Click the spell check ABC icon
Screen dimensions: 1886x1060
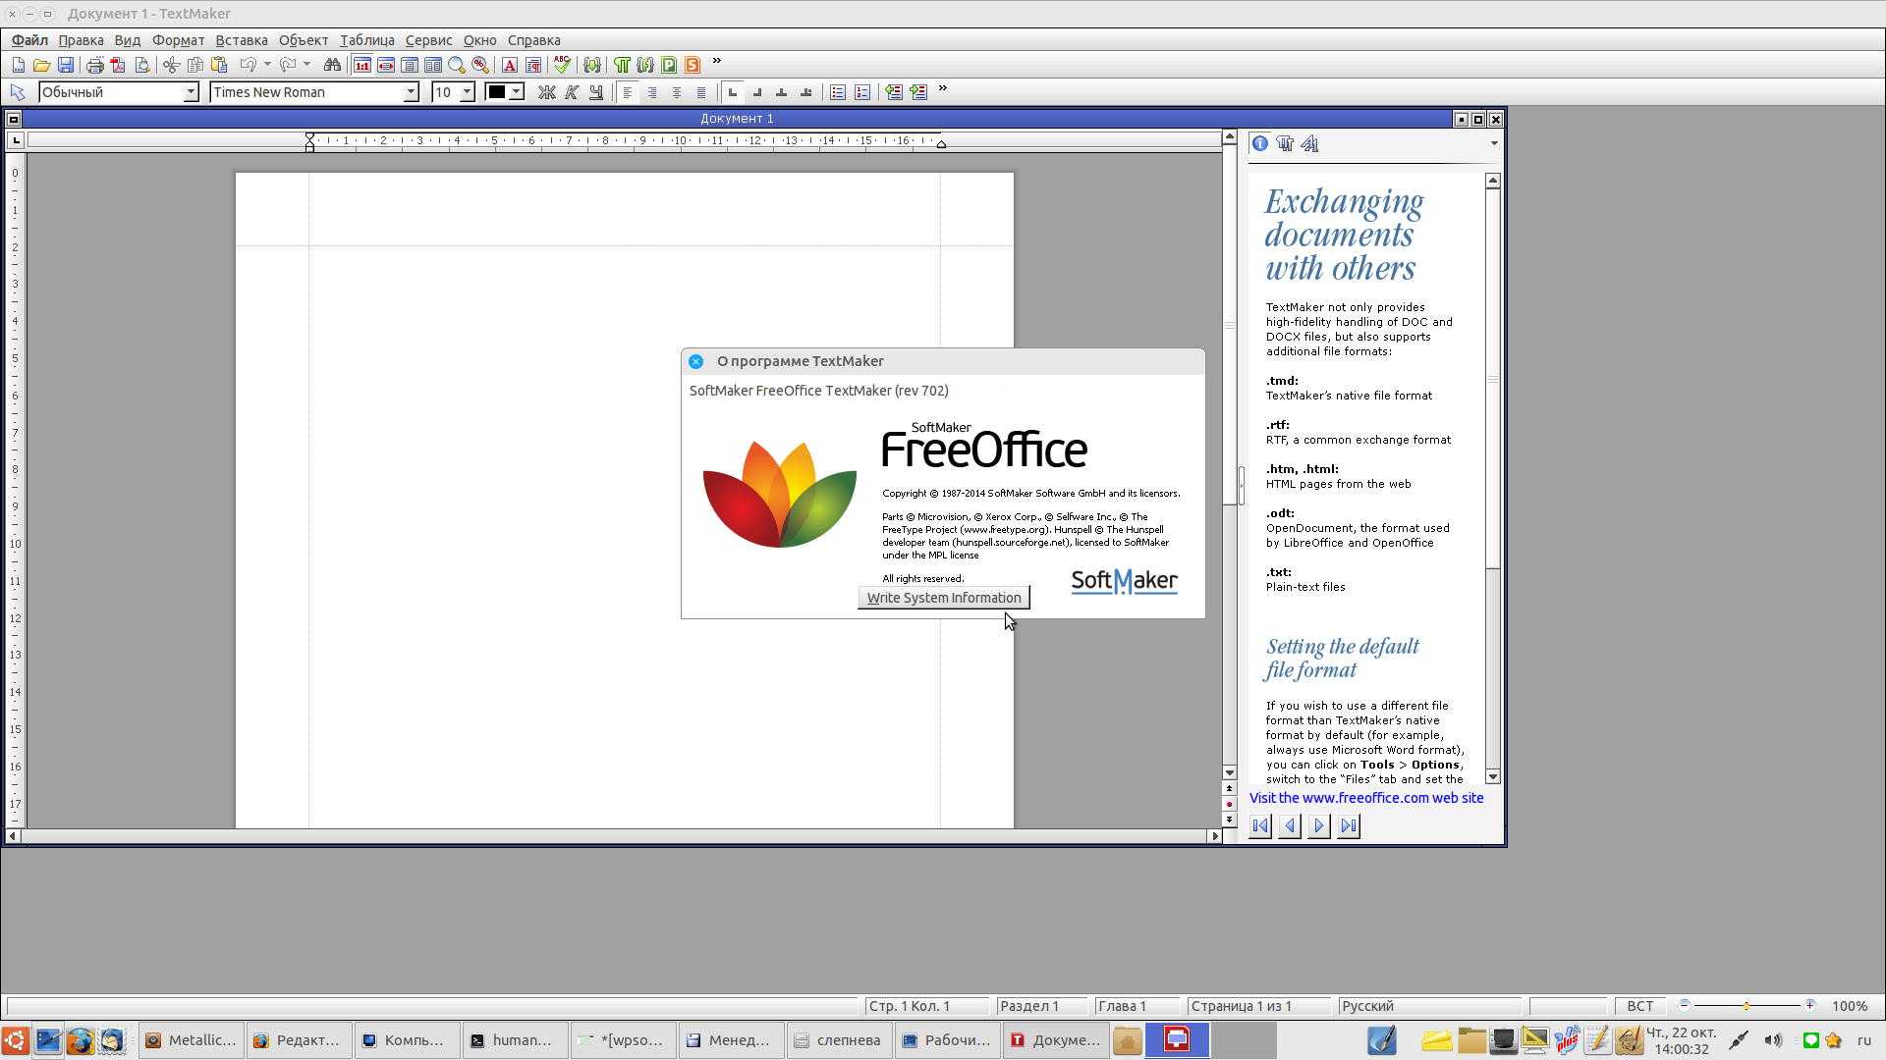[x=561, y=65]
